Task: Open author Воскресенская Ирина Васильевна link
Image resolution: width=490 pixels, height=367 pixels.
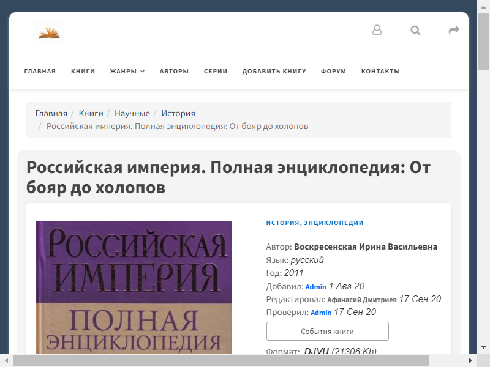Action: [365, 247]
